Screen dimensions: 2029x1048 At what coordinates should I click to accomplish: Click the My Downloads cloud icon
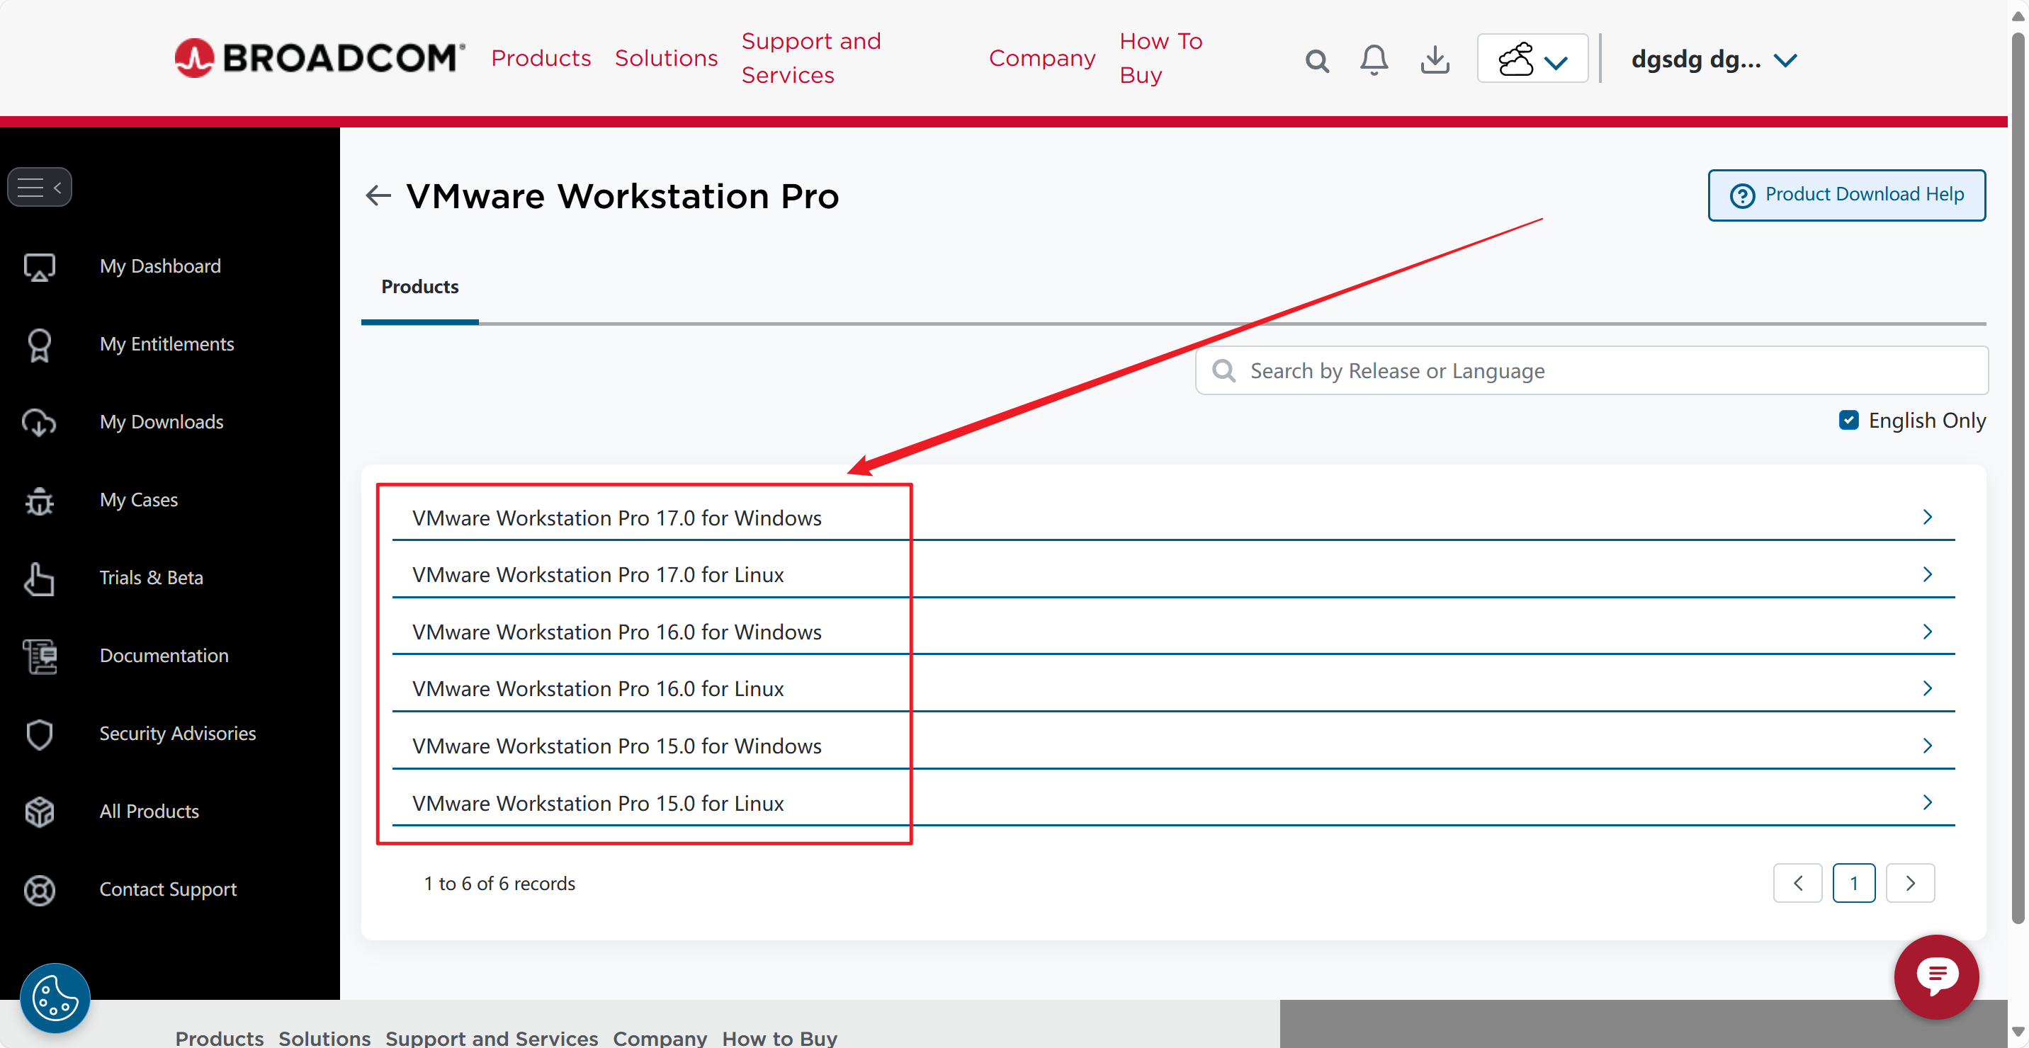38,422
